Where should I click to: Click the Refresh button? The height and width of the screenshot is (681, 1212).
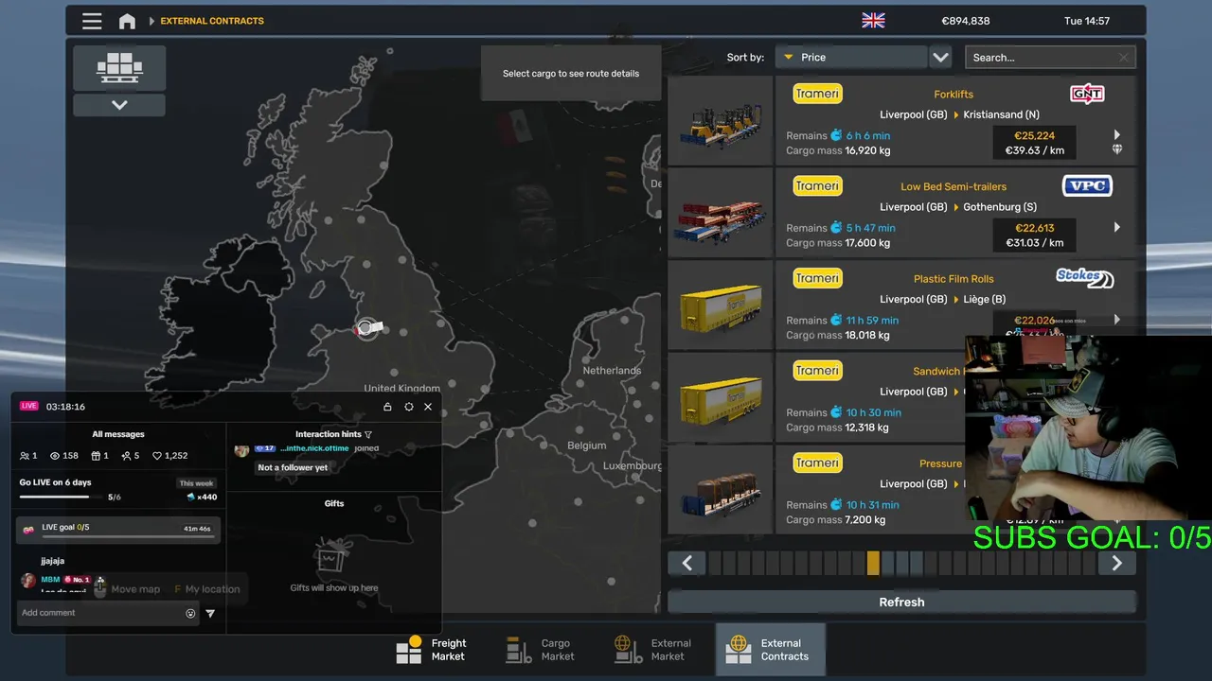click(901, 602)
